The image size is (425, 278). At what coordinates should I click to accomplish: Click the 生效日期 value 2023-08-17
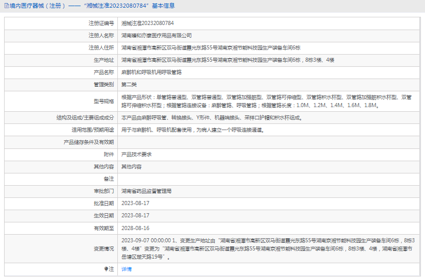pos(135,215)
